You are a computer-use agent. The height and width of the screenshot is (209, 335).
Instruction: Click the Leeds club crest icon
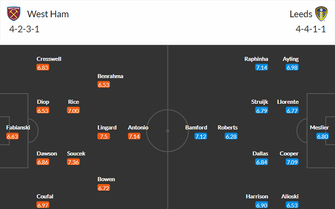coord(320,14)
